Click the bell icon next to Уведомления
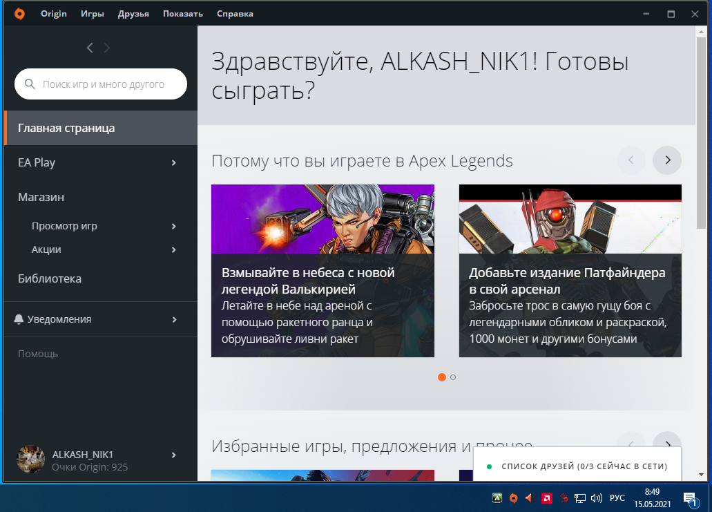 [x=19, y=319]
